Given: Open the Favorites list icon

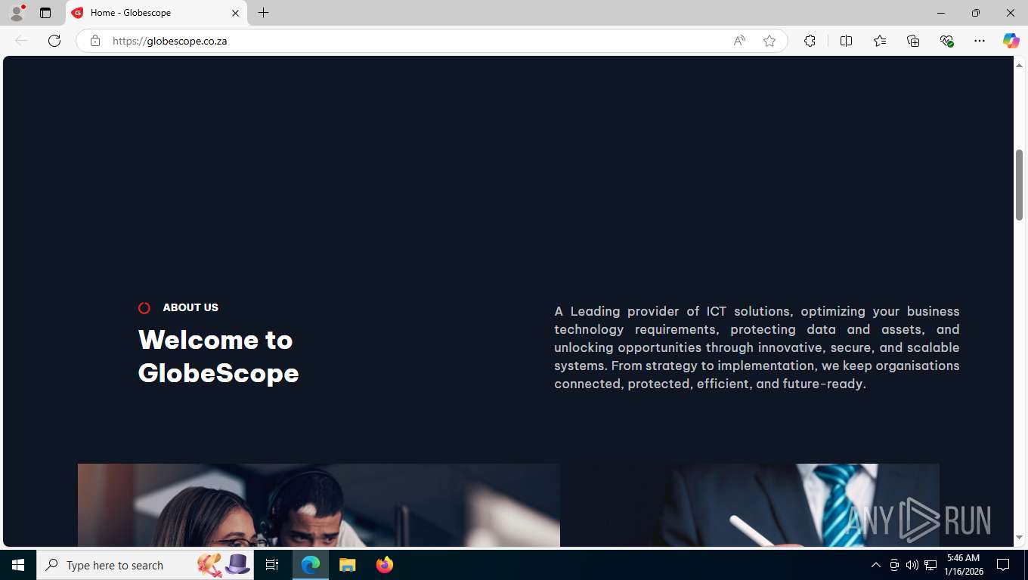Looking at the screenshot, I should (x=880, y=41).
